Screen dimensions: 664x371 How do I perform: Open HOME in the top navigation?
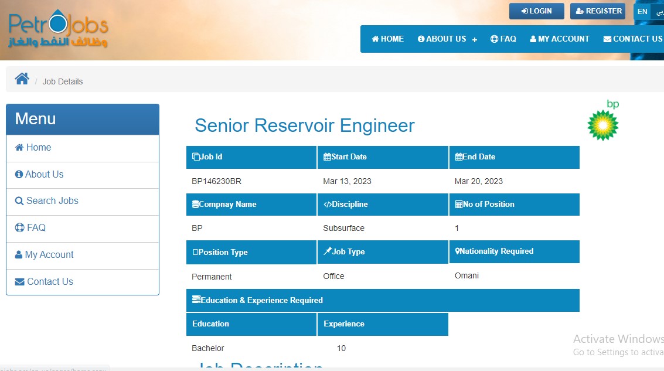(x=387, y=39)
